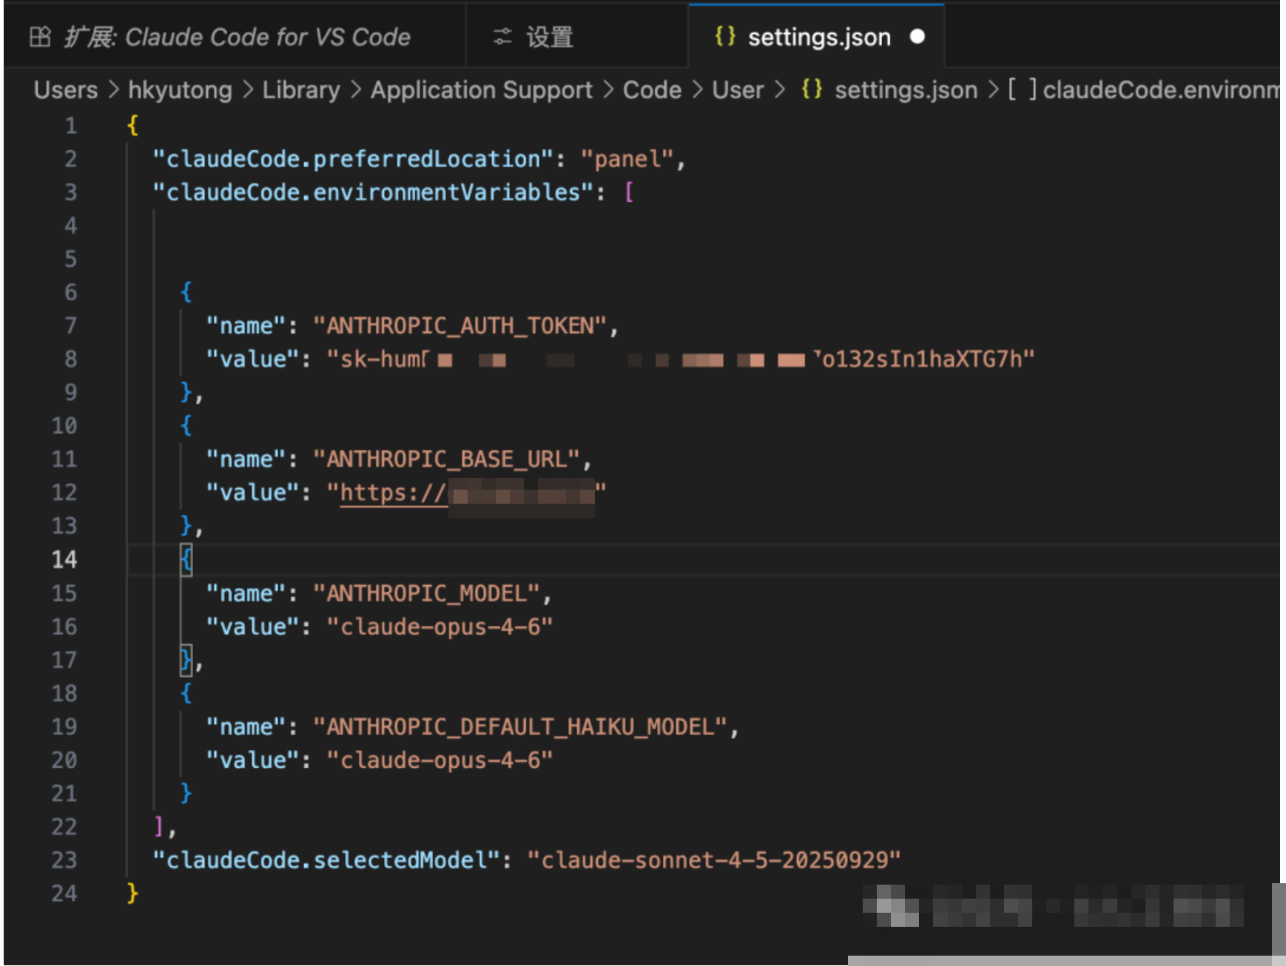1286x966 pixels.
Task: Click the braces icon on the settings.json tab
Action: [x=725, y=36]
